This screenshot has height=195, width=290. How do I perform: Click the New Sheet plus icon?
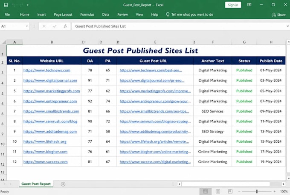tap(63, 184)
